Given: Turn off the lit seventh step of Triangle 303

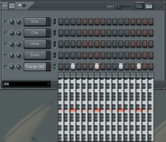Looking at the screenshot, I should click(97, 67).
